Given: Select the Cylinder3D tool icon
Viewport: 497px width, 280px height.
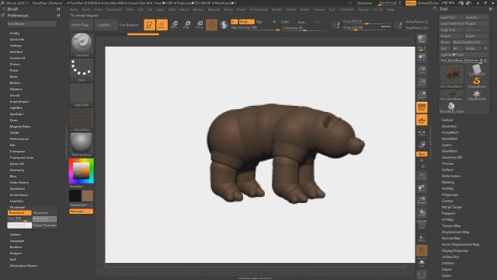Looking at the screenshot, I should (476, 70).
